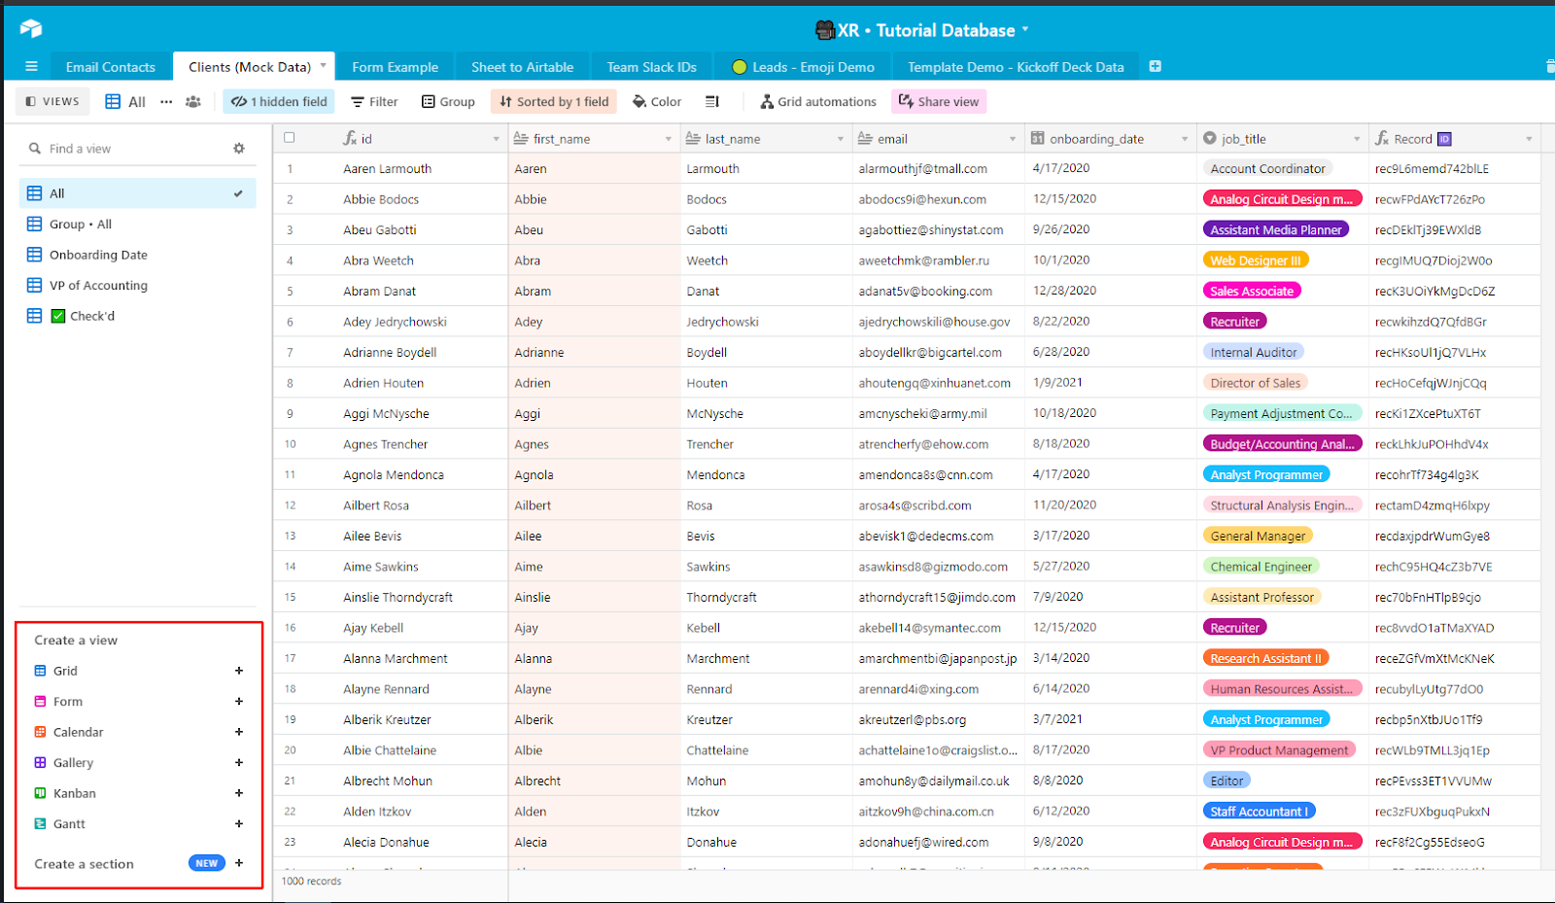Click the row height toolbar icon

712,102
